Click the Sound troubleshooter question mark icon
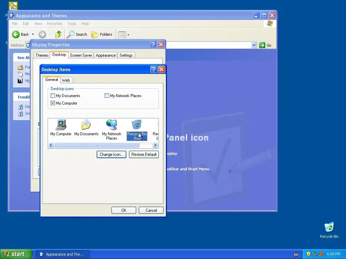 21,114
